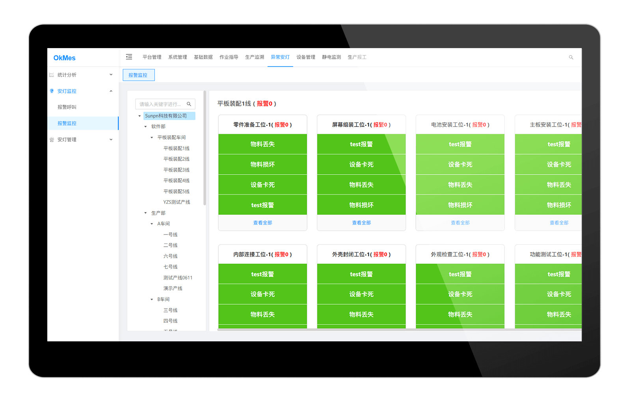Select 二号线 in the tree
The height and width of the screenshot is (402, 629).
click(170, 245)
